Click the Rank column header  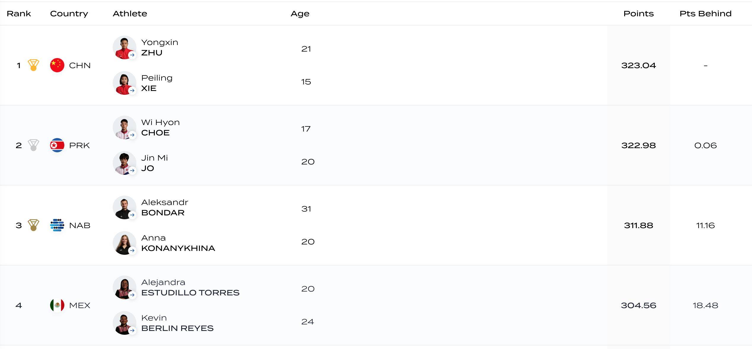[x=19, y=14]
